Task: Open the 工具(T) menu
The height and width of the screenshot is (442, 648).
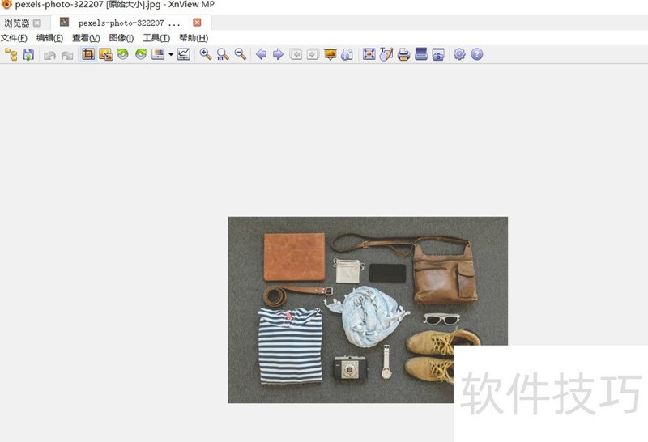Action: pos(156,38)
